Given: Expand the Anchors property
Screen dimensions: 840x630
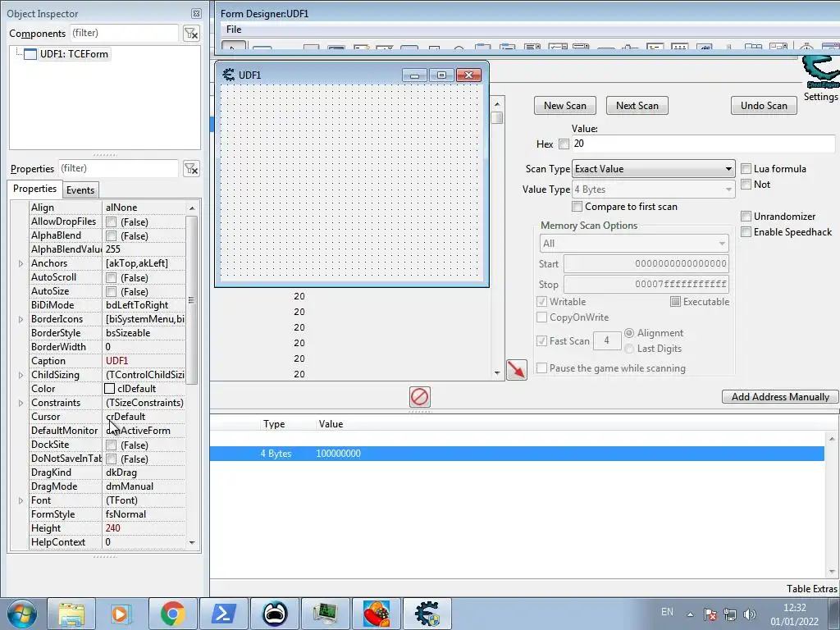Looking at the screenshot, I should [21, 263].
